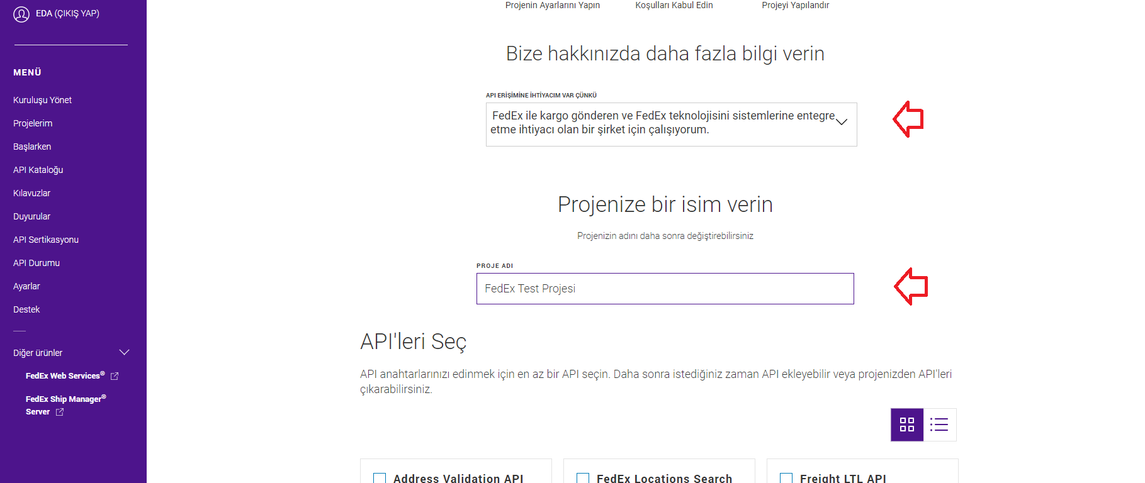Switch to grid view layout icon

(x=906, y=425)
